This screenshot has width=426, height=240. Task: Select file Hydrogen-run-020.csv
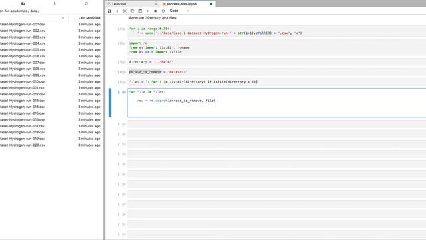[x=22, y=145]
